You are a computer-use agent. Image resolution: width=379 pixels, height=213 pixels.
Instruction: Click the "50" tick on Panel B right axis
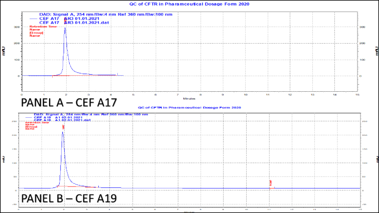364,177
